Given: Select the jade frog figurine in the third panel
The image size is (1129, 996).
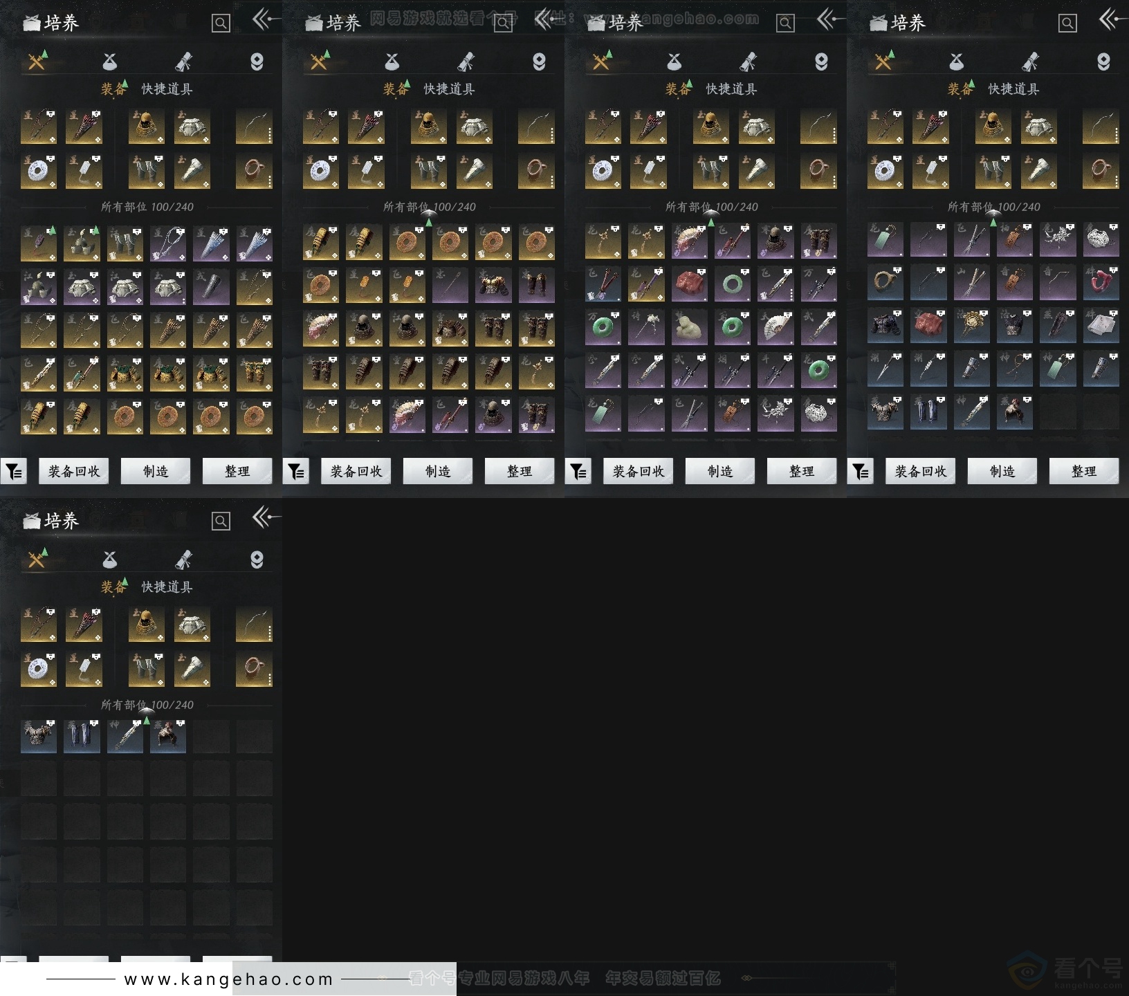Looking at the screenshot, I should (x=690, y=328).
